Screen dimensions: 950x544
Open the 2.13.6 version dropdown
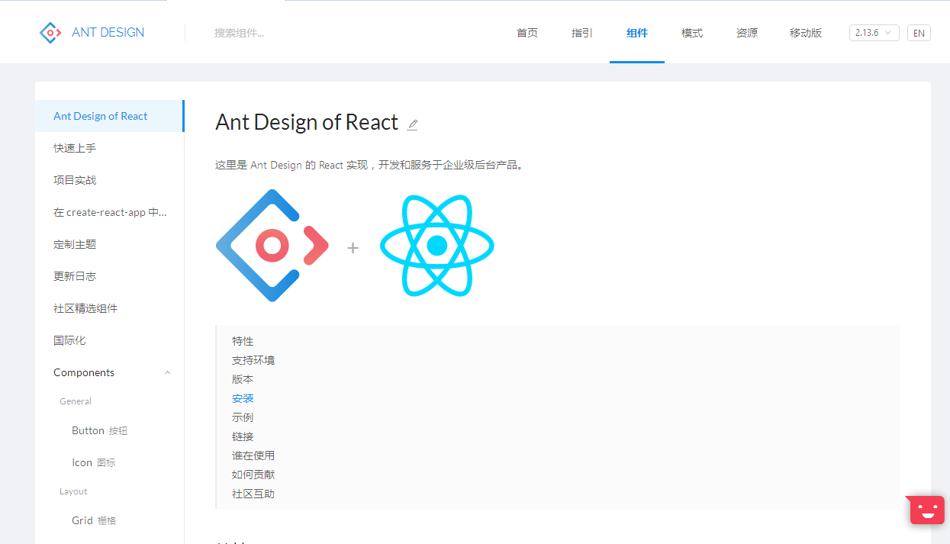click(x=874, y=33)
